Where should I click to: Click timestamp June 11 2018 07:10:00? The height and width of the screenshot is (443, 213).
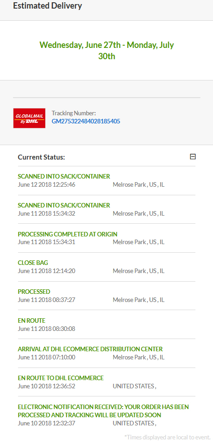click(x=46, y=357)
